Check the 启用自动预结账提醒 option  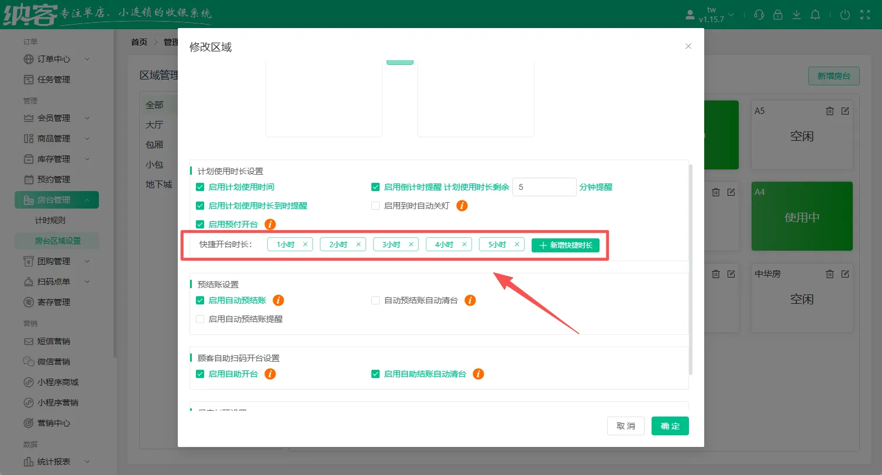[x=200, y=319]
